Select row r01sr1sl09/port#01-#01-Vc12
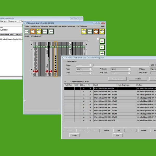Viewport: 156px width, 156px height. coord(110,120)
